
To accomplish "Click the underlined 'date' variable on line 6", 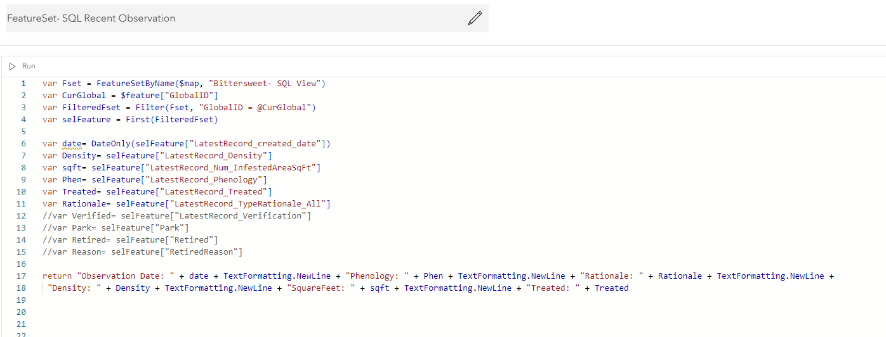I will click(72, 144).
